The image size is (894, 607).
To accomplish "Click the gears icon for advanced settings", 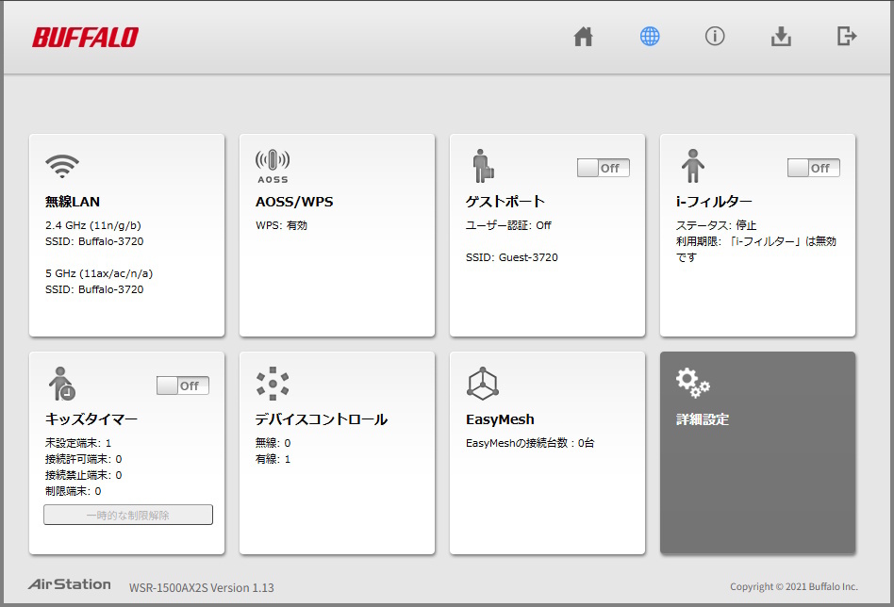I will point(692,383).
